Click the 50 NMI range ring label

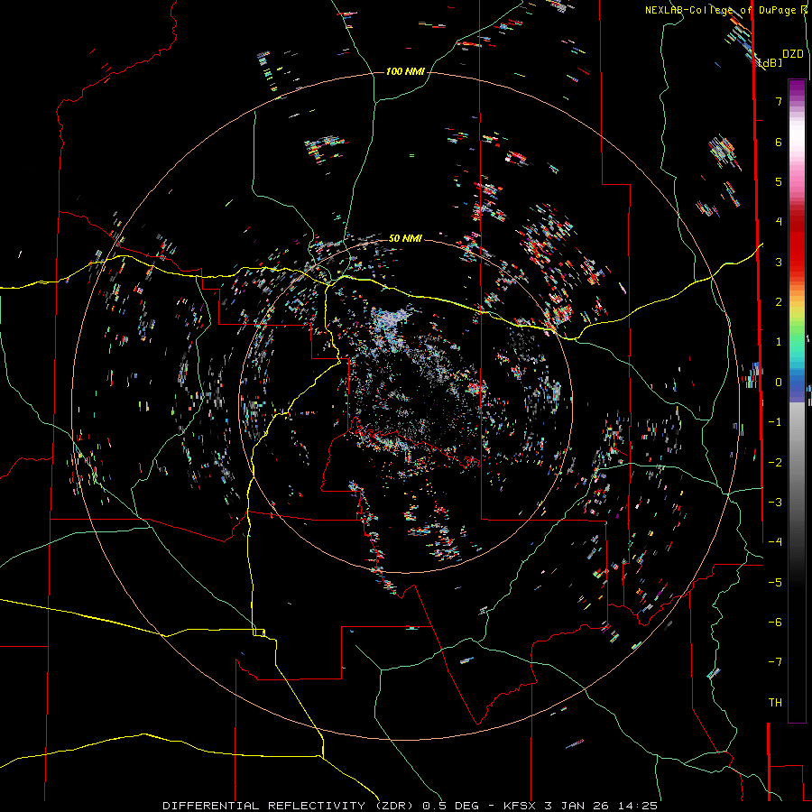coord(405,238)
